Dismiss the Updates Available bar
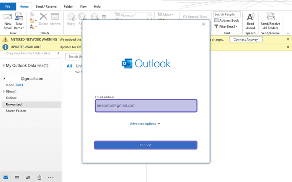The image size is (292, 182). coord(288,47)
